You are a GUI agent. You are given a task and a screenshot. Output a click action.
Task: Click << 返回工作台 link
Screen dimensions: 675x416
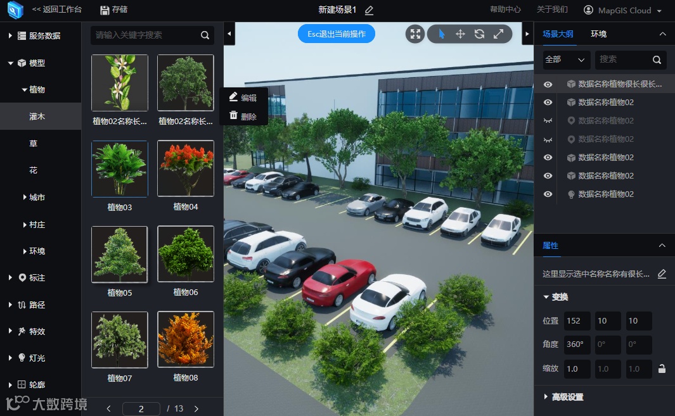pos(57,9)
